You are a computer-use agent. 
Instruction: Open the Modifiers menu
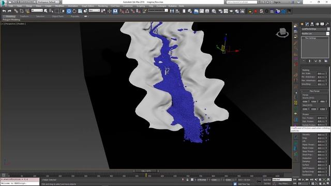tap(59, 6)
